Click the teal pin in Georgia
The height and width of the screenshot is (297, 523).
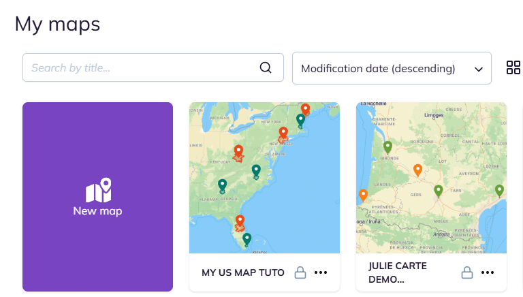pyautogui.click(x=222, y=185)
